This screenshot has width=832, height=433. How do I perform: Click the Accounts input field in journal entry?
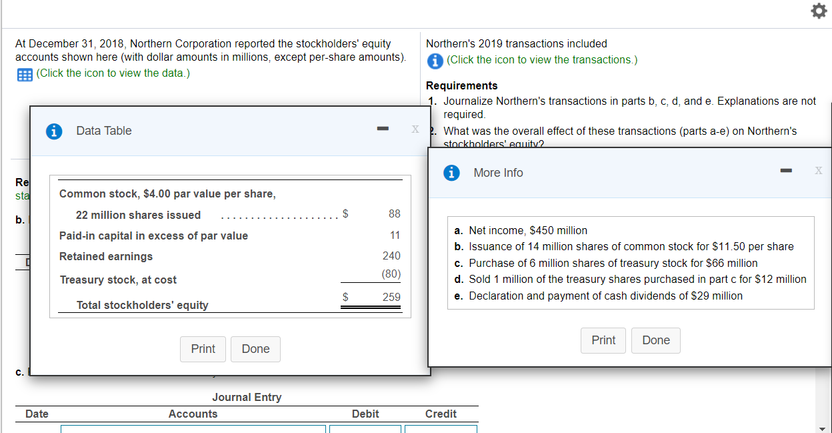tap(193, 429)
